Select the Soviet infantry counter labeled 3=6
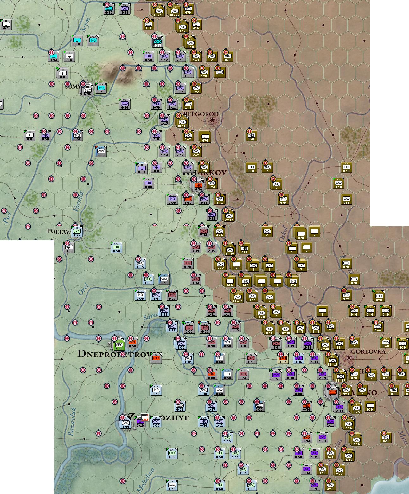 (x=204, y=167)
